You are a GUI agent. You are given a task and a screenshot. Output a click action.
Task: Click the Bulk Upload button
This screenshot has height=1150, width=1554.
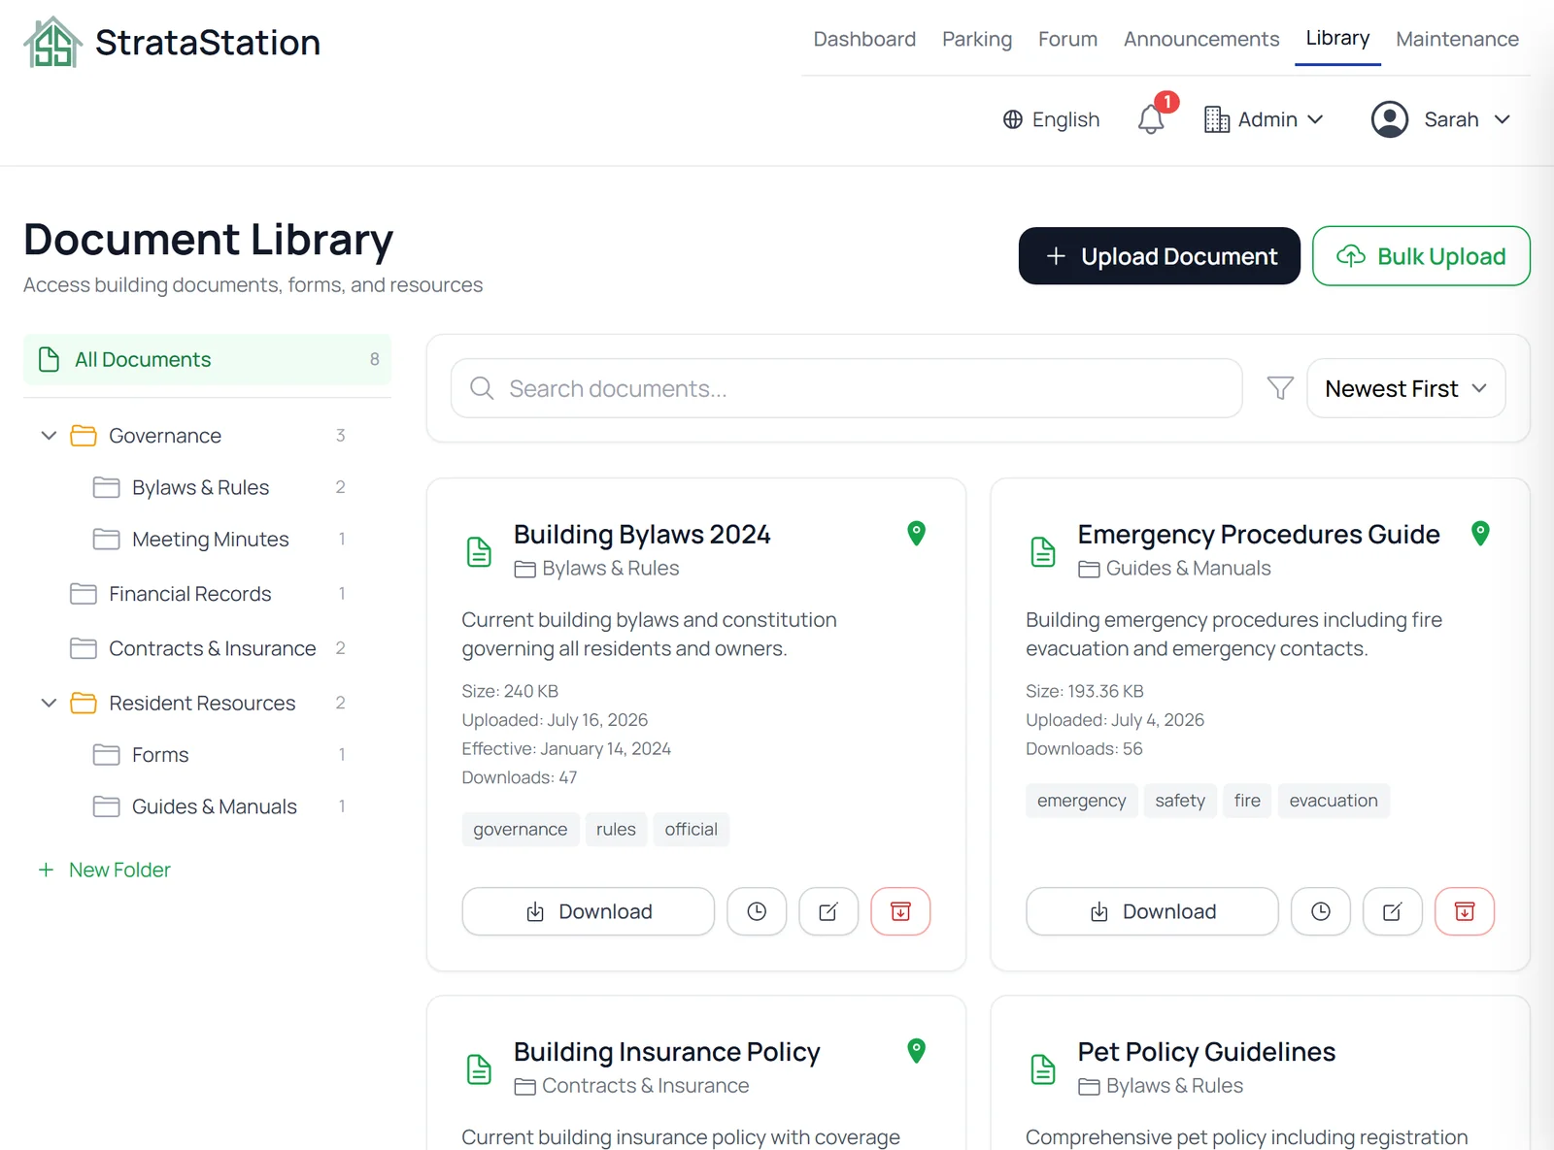1421,256
